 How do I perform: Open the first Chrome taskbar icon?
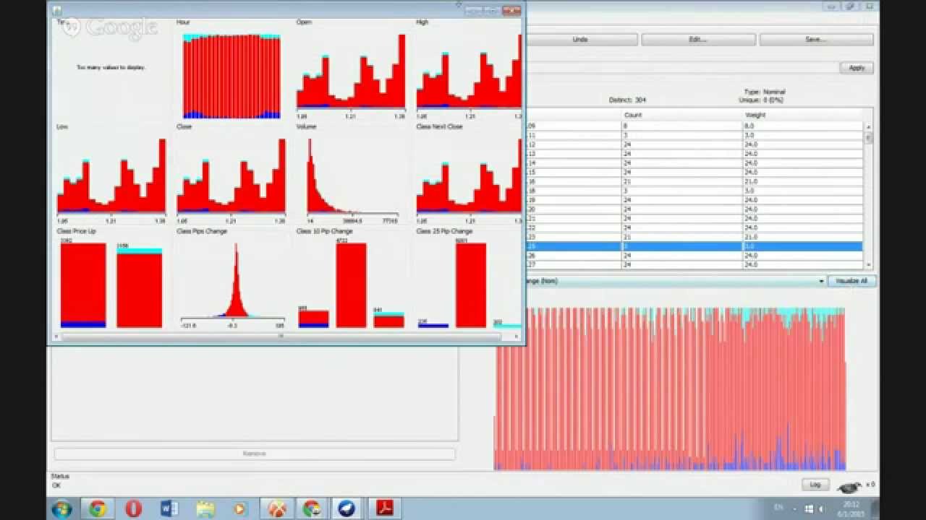tap(98, 508)
